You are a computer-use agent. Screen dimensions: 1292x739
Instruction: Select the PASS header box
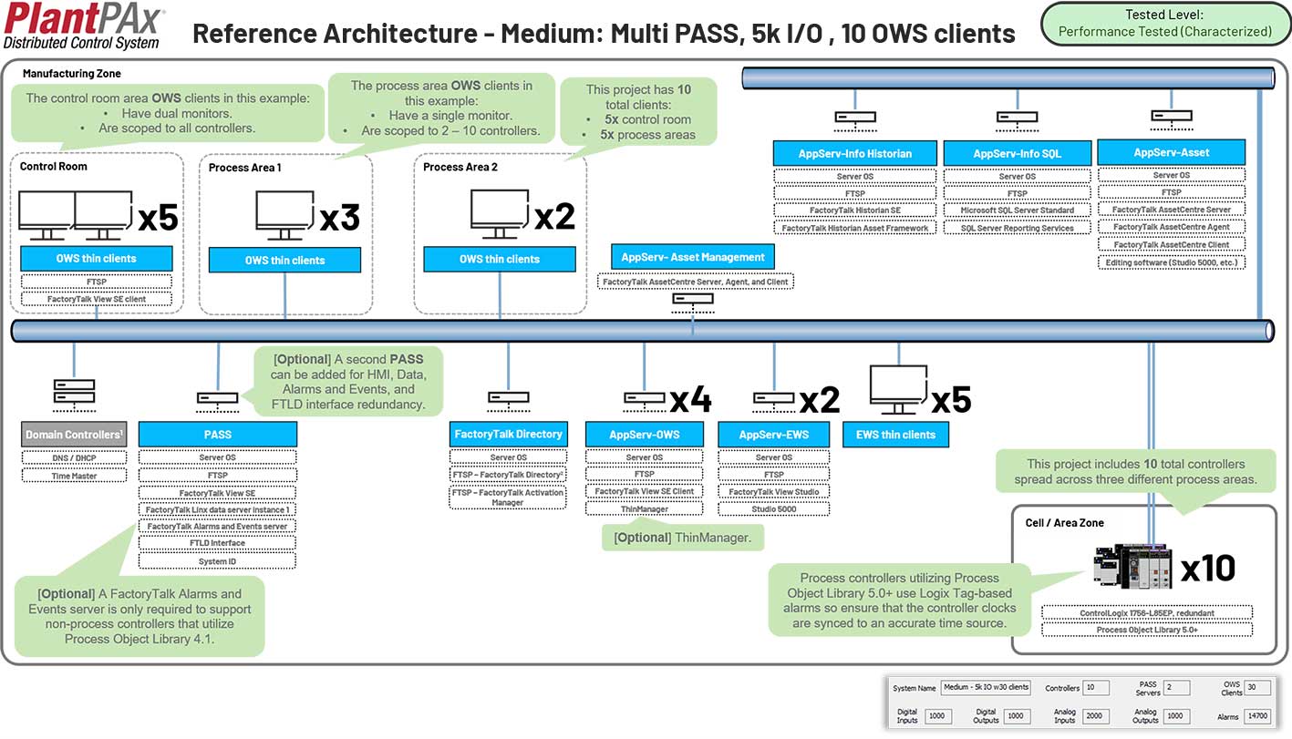(217, 436)
